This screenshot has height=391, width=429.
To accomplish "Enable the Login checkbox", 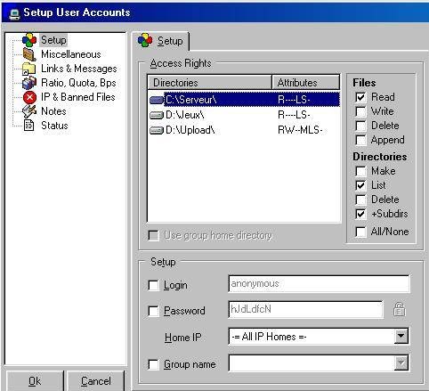I will tap(153, 285).
